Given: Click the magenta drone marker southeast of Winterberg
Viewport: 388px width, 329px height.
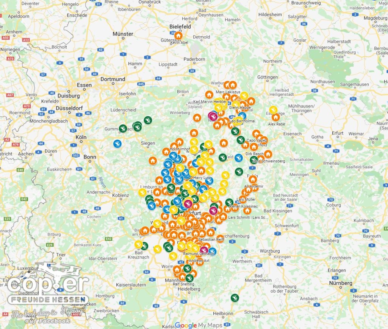Looking at the screenshot, I should pos(213,116).
